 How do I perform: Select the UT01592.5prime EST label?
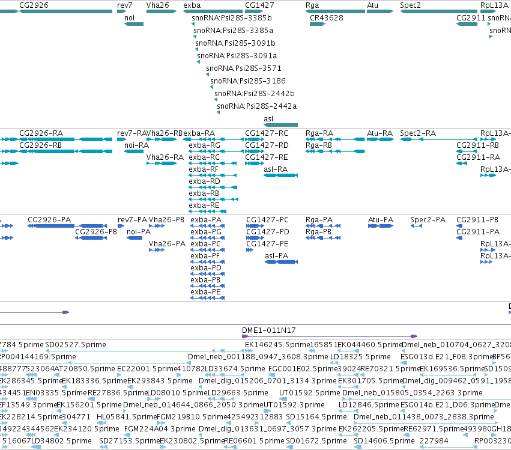click(x=310, y=393)
